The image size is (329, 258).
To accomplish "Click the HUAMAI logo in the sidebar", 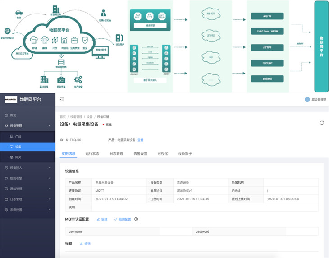I will tap(11, 99).
